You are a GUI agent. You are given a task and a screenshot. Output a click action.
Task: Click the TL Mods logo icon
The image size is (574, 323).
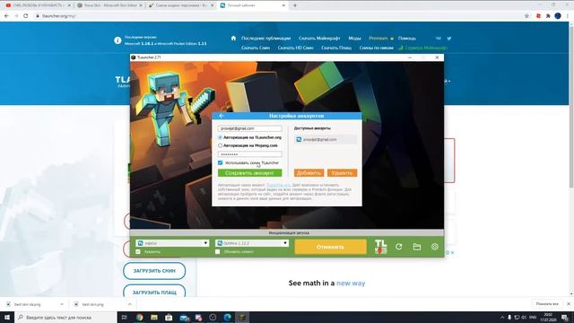(x=380, y=247)
